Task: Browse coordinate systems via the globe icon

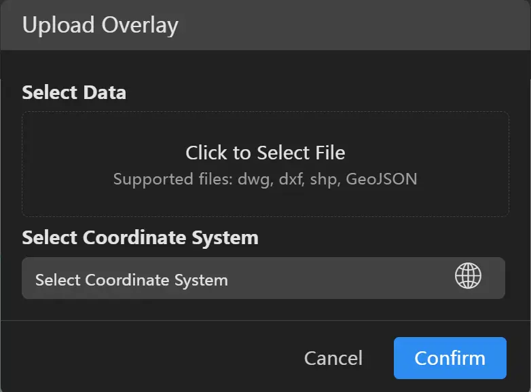Action: pyautogui.click(x=468, y=277)
